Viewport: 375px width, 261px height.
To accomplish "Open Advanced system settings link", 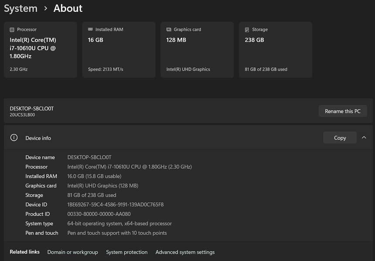I will point(185,252).
